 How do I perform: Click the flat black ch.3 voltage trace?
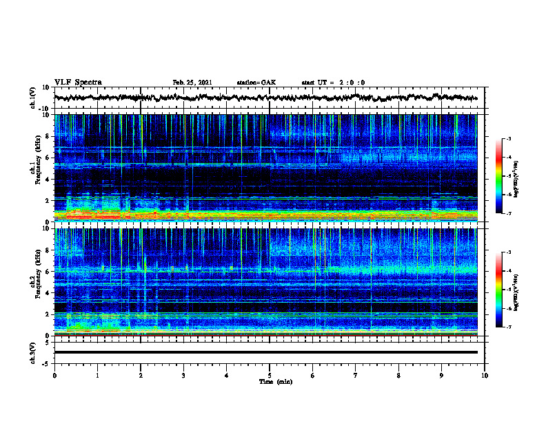tap(265, 352)
